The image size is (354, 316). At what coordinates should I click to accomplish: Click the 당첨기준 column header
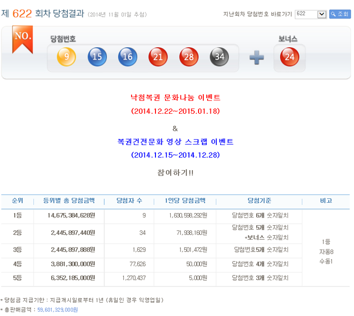point(259,200)
